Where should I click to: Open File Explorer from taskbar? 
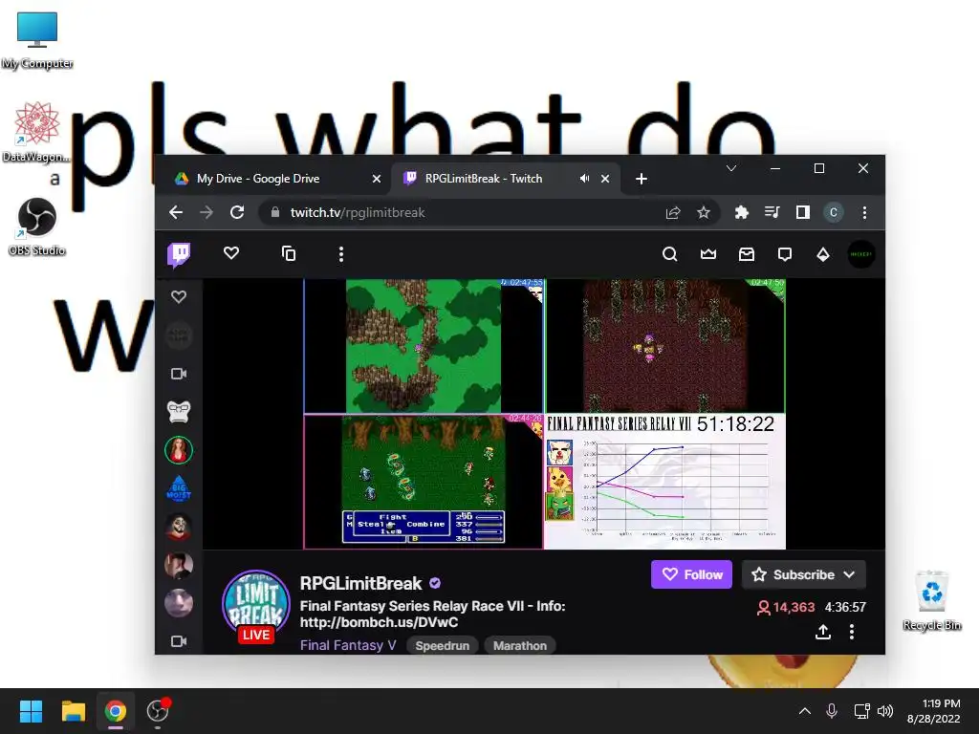click(73, 711)
